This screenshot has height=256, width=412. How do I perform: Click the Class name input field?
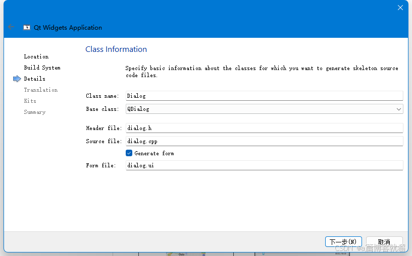265,96
